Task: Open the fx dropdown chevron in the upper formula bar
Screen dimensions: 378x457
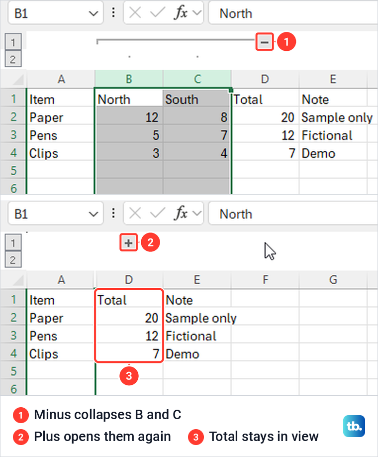Action: pyautogui.click(x=197, y=13)
